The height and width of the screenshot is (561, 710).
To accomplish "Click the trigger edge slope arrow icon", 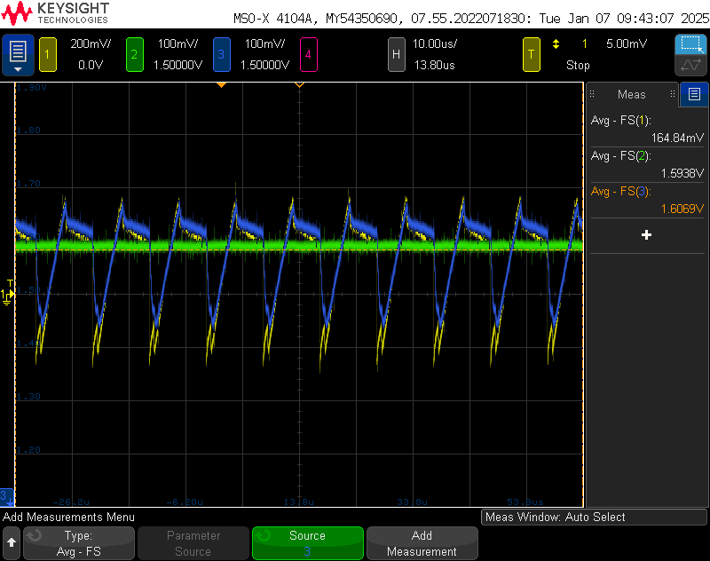I will click(x=556, y=43).
